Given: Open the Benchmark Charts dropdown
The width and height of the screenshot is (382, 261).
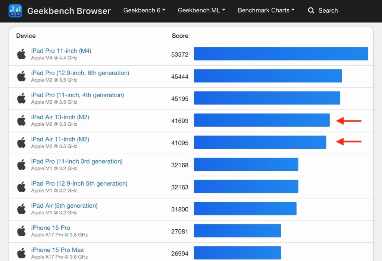Looking at the screenshot, I should [266, 10].
